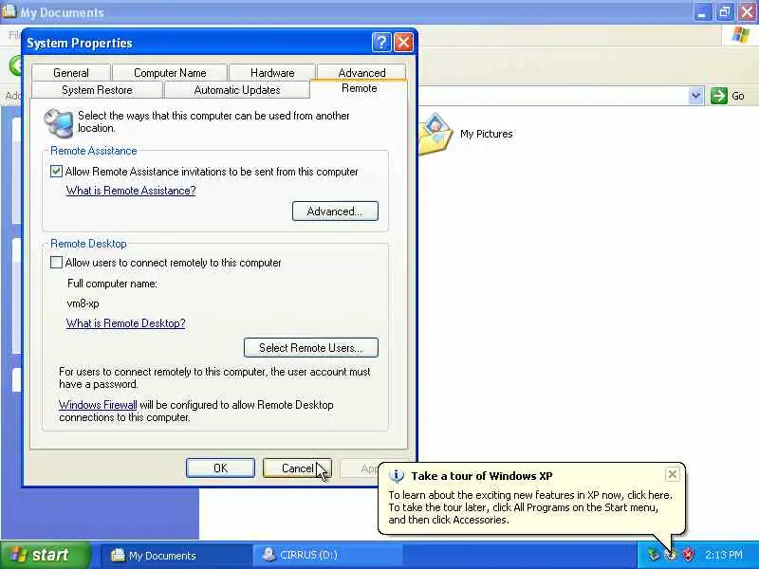Select the Remote tab
The image size is (759, 569).
(360, 88)
